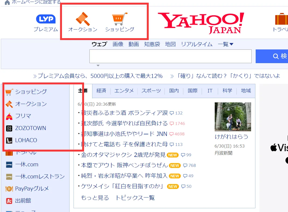Select the 知恵袋 search tab
This screenshot has height=212, width=288.
pyautogui.click(x=152, y=44)
